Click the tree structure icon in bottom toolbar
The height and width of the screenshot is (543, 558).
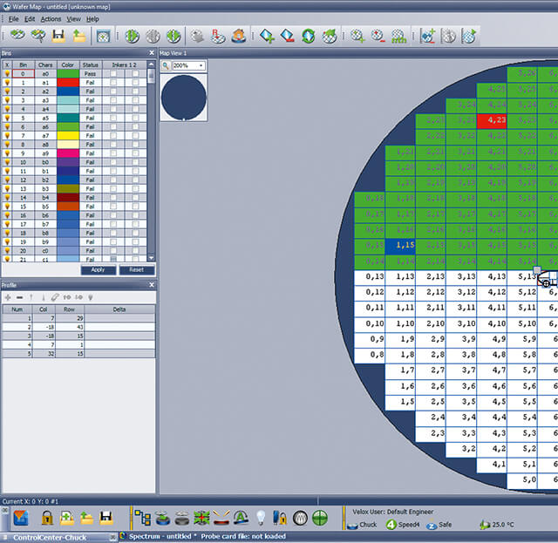pyautogui.click(x=143, y=518)
